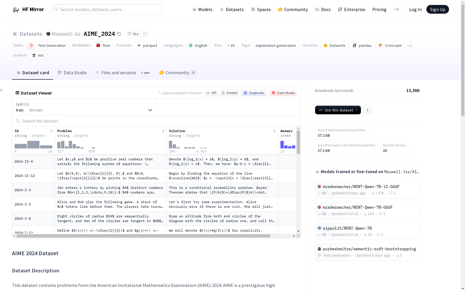The width and height of the screenshot is (465, 291).
Task: Open the extra navigation menu icon
Action: click(x=396, y=9)
